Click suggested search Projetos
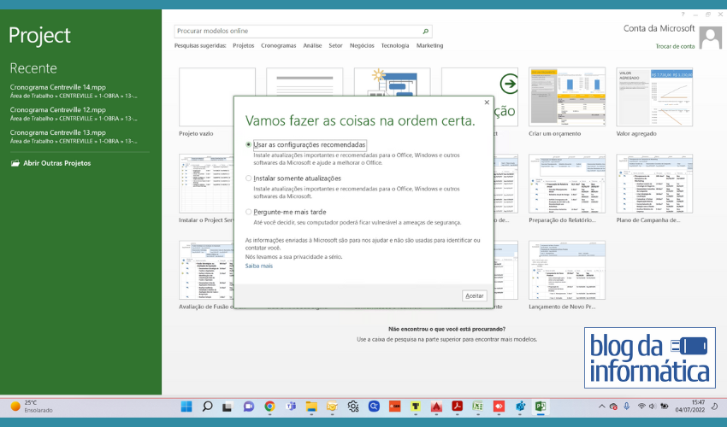This screenshot has width=727, height=427. coord(244,45)
